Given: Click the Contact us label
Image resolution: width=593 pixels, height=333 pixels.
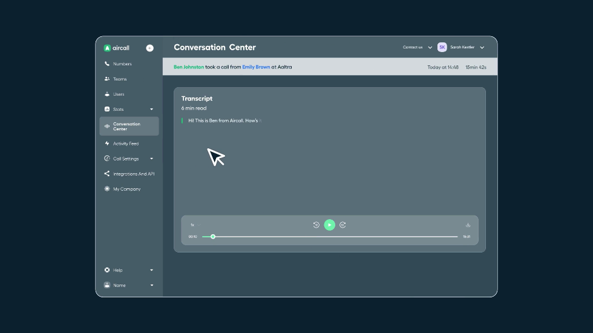Looking at the screenshot, I should click(x=413, y=47).
